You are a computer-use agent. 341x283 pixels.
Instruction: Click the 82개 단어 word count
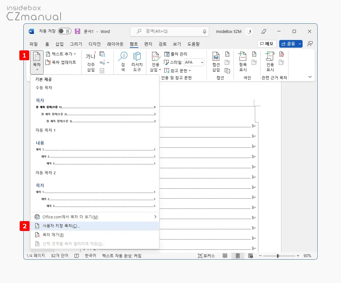pyautogui.click(x=60, y=255)
